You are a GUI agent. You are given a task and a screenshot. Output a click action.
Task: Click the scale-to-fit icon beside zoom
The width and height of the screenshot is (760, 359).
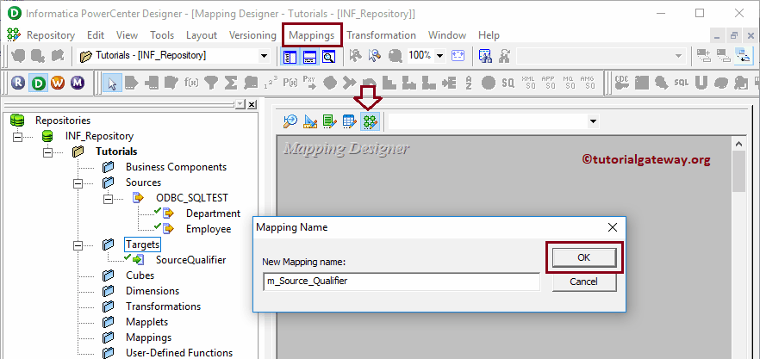[x=458, y=56]
